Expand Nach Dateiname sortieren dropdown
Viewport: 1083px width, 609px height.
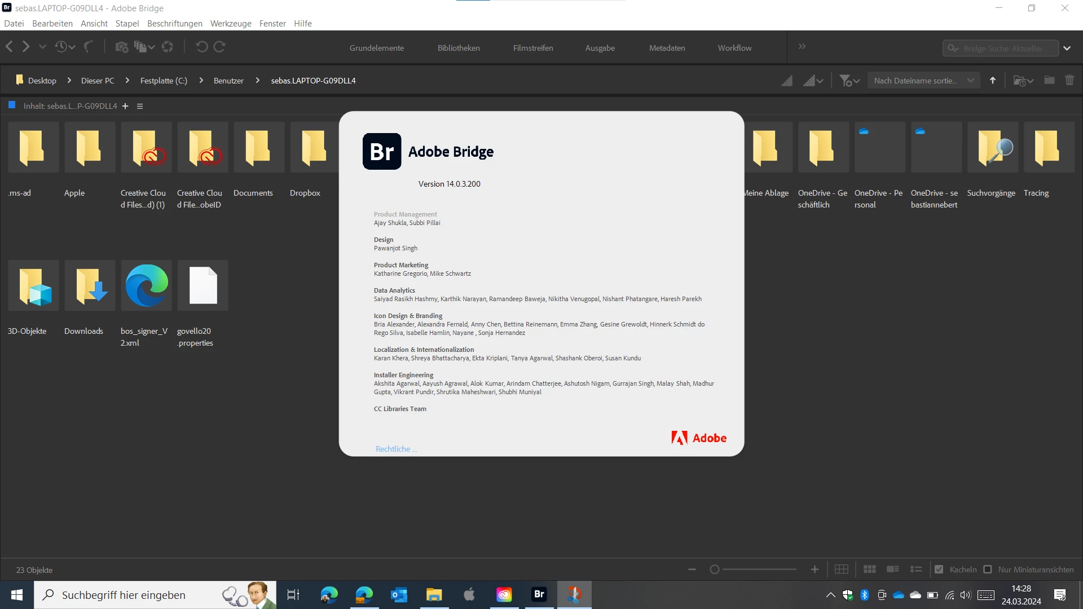pos(923,81)
